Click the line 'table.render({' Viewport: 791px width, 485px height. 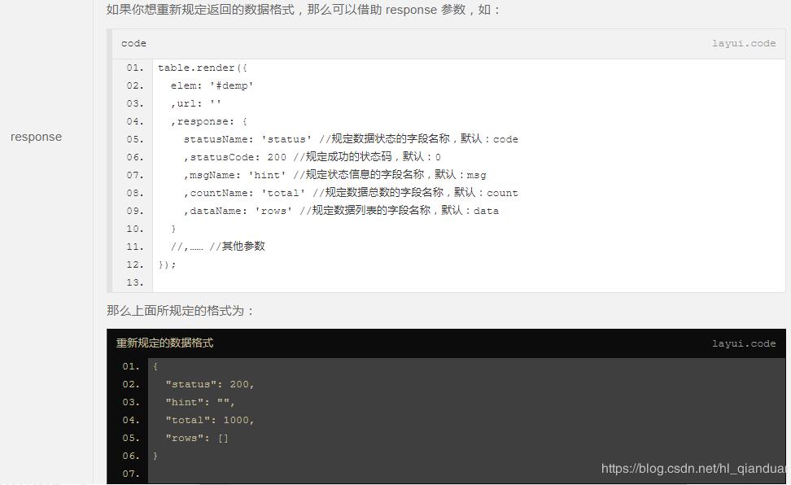click(203, 68)
